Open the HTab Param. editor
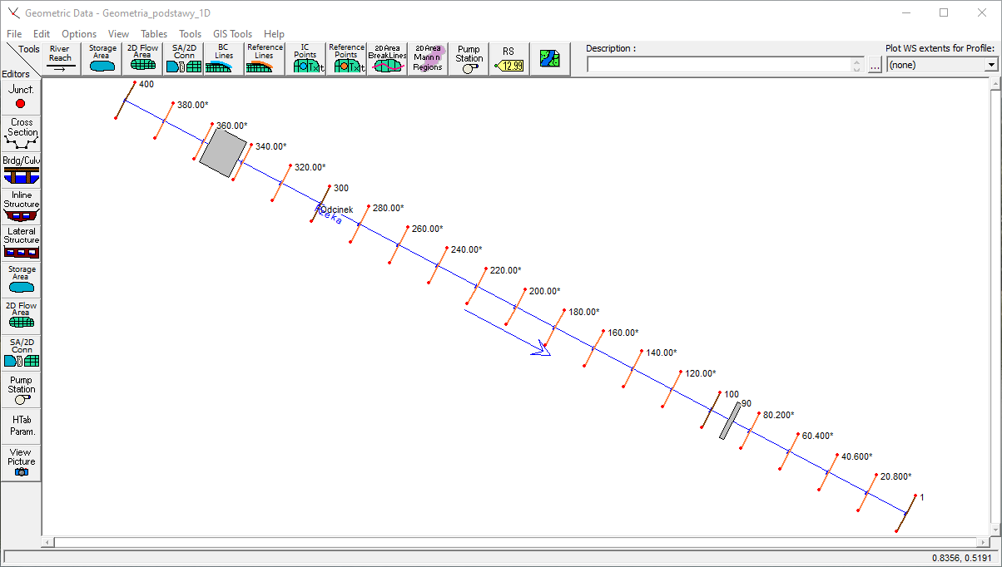1002x567 pixels. pyautogui.click(x=22, y=426)
